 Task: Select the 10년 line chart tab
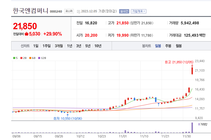[98, 46]
